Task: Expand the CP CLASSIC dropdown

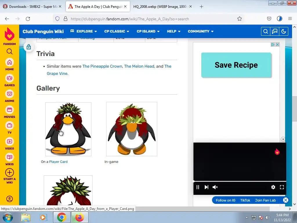Action: 117,31
